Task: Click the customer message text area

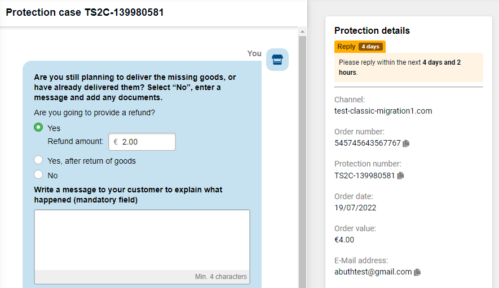Action: [142, 240]
